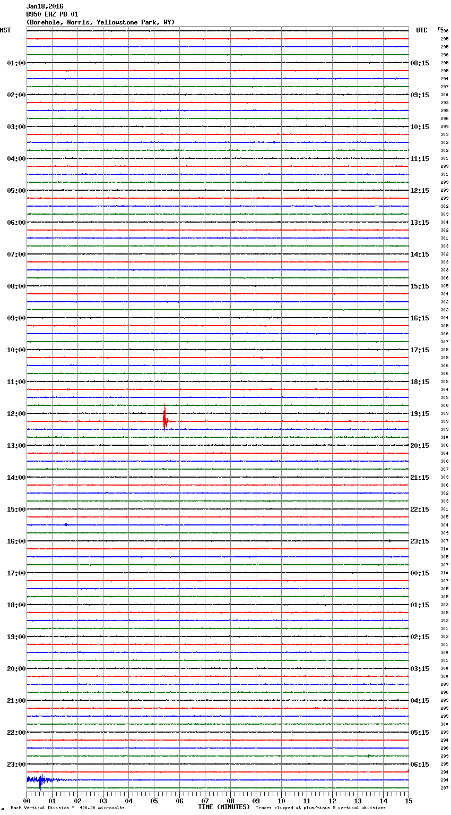Click the 23:15 UTC time label
This screenshot has height=815, width=451.
coord(420,541)
